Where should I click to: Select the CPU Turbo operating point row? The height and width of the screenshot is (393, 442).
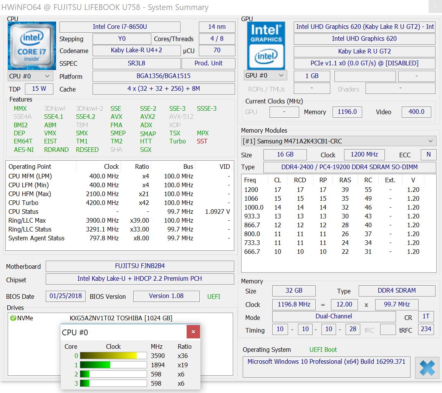pyautogui.click(x=119, y=203)
